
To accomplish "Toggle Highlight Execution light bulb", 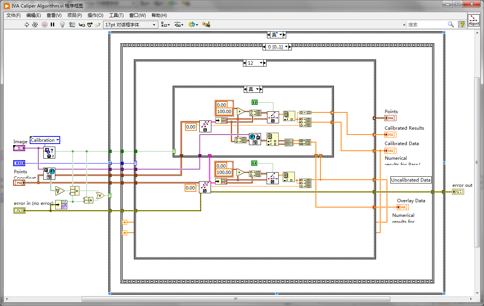I will (x=62, y=24).
